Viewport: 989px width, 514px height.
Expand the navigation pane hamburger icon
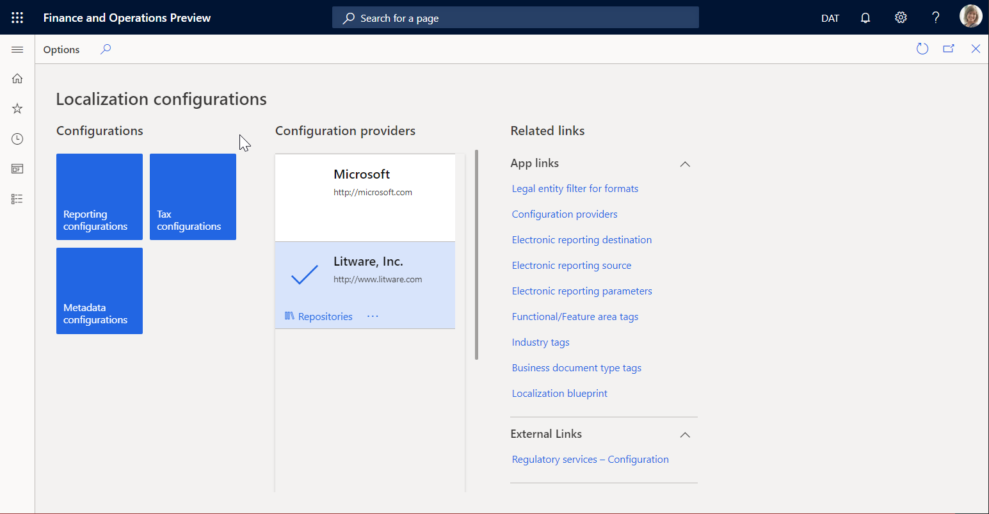point(17,50)
